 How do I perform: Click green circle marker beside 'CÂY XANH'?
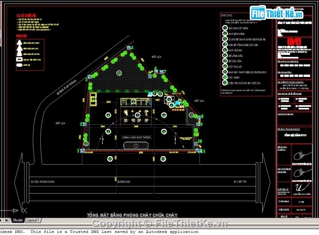pos(225,77)
